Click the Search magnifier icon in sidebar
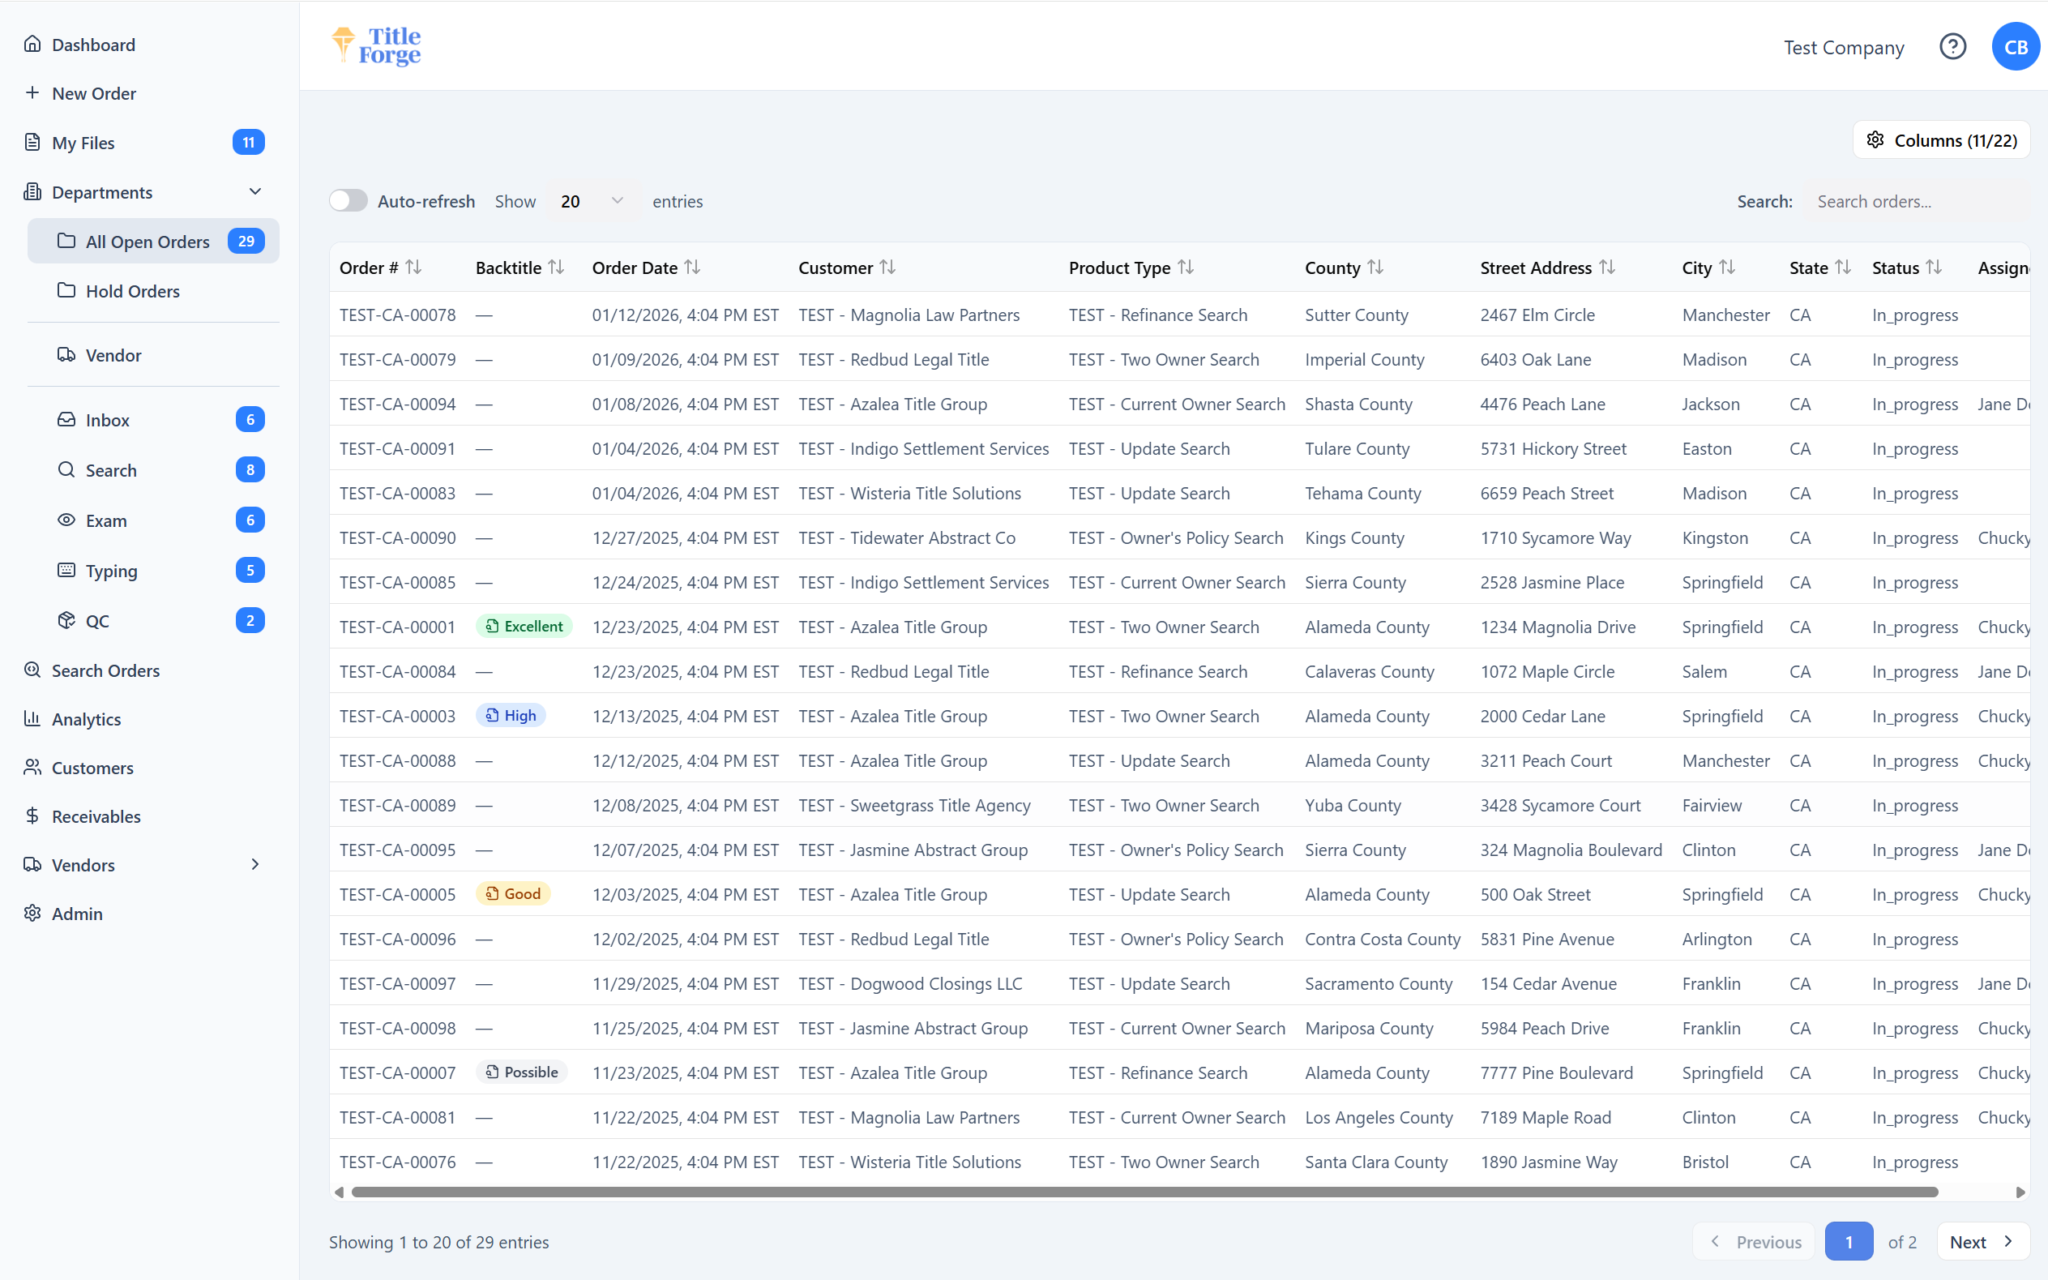The width and height of the screenshot is (2048, 1280). [x=66, y=469]
